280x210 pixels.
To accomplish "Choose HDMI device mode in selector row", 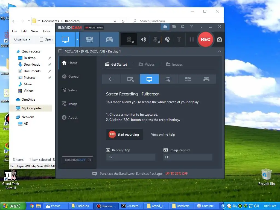I will [188, 79].
